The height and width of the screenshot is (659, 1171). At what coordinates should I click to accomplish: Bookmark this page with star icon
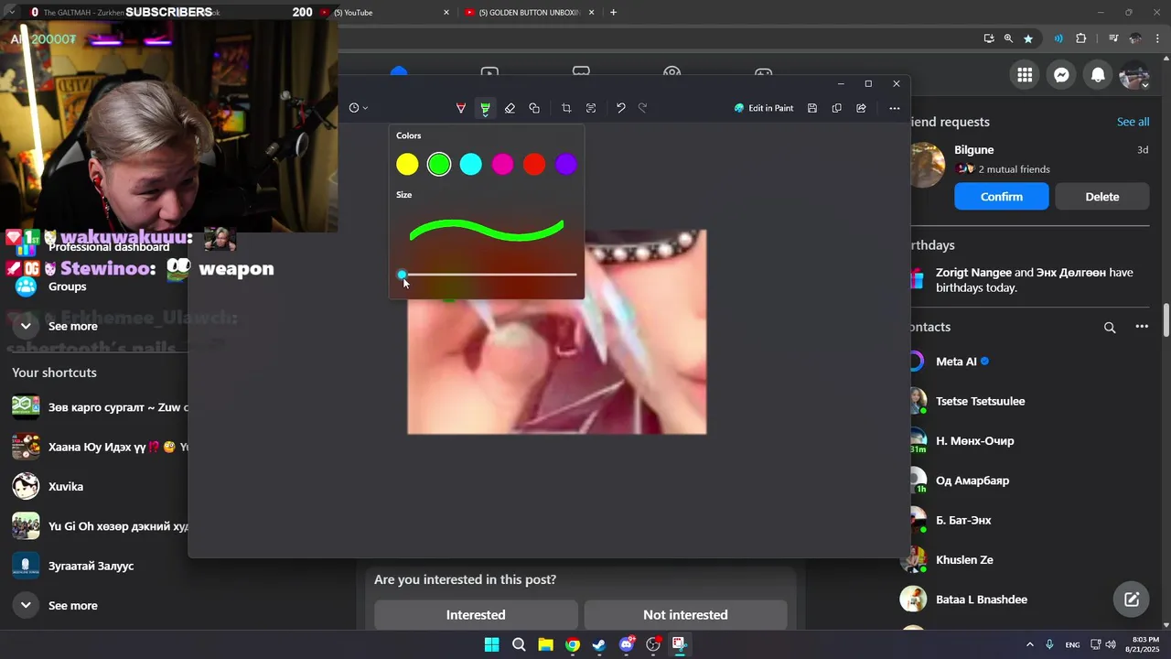pos(1028,38)
